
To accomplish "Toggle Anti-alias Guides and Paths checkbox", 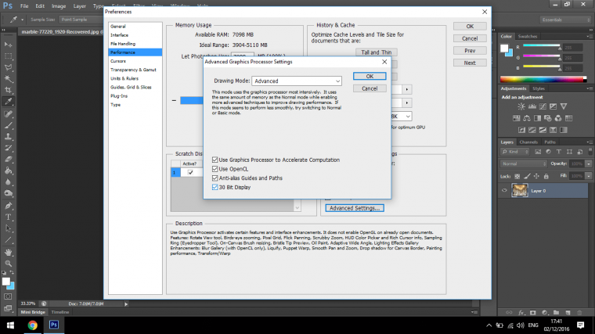I will [x=215, y=178].
